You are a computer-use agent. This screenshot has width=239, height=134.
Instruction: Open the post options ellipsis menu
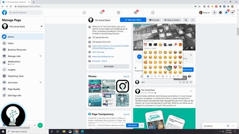pos(191,91)
